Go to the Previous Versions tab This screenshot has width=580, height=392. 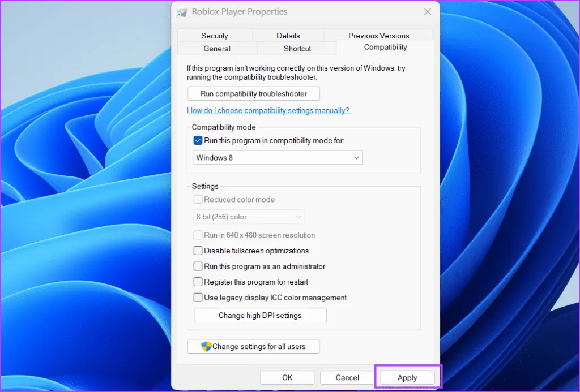coord(378,36)
